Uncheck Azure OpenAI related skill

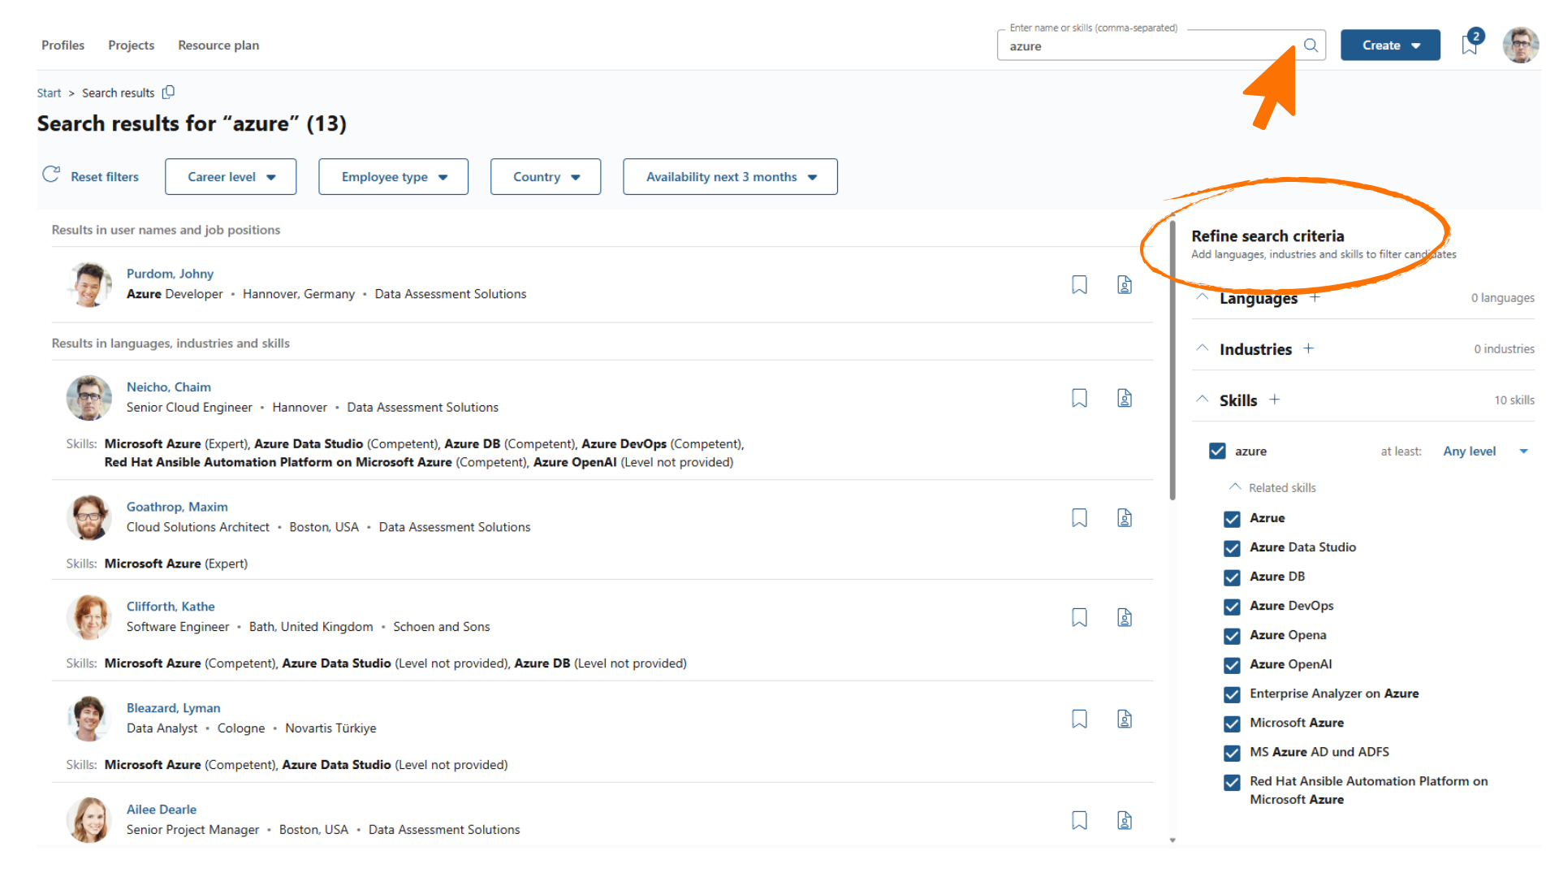pos(1232,665)
